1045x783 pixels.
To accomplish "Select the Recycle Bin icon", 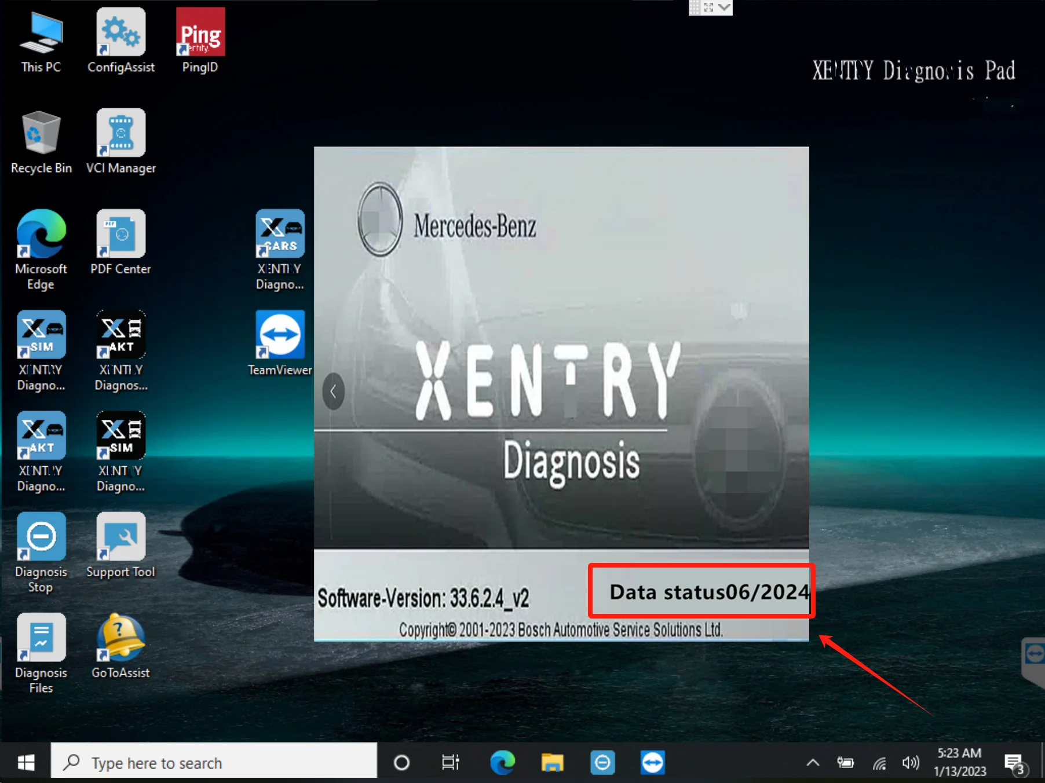I will coord(41,142).
